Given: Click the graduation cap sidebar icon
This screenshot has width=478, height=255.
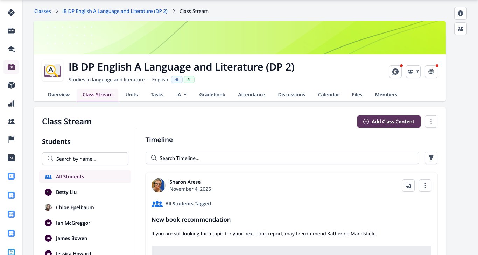Looking at the screenshot, I should [x=11, y=49].
